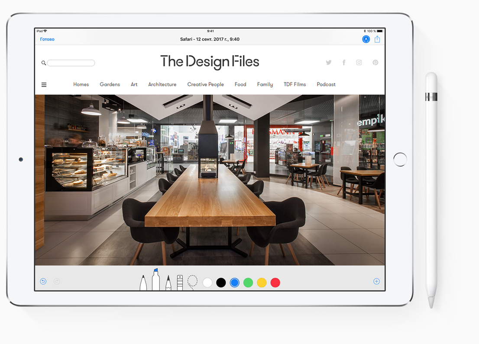This screenshot has width=479, height=344.
Task: Choose the red color swatch
Action: click(x=275, y=283)
